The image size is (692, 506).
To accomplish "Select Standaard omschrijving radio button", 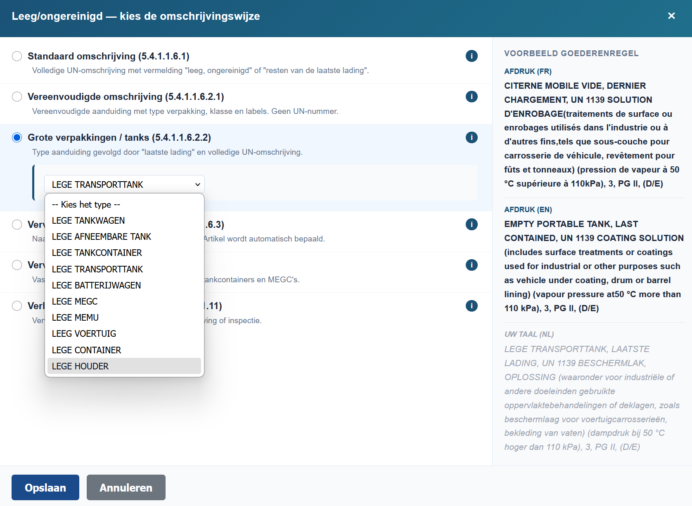I will coord(17,56).
